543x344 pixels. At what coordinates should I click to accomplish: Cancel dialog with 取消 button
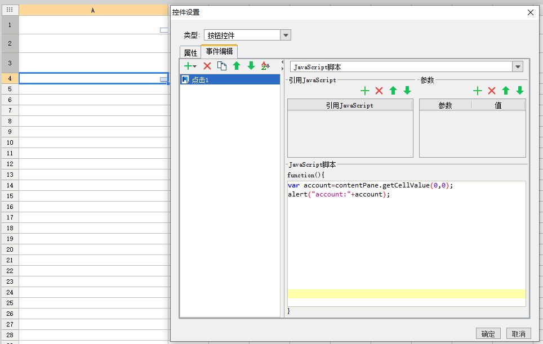point(518,334)
